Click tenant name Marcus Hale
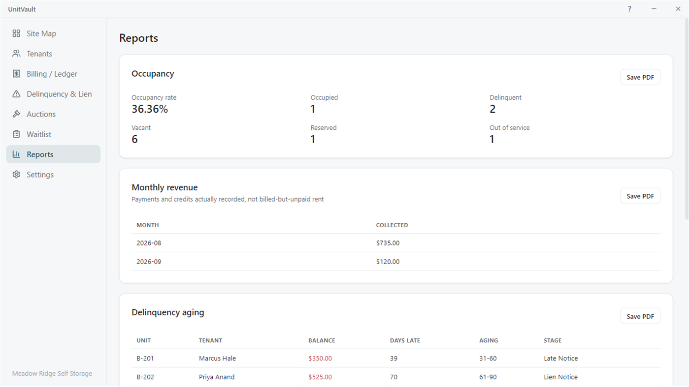This screenshot has width=689, height=387. [217, 358]
